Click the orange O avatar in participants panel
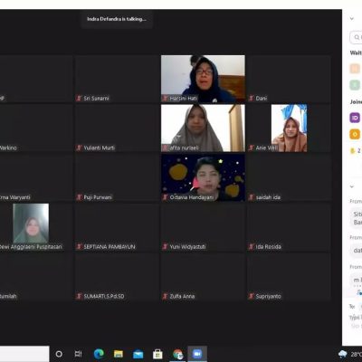362x362 pixels. click(x=355, y=134)
